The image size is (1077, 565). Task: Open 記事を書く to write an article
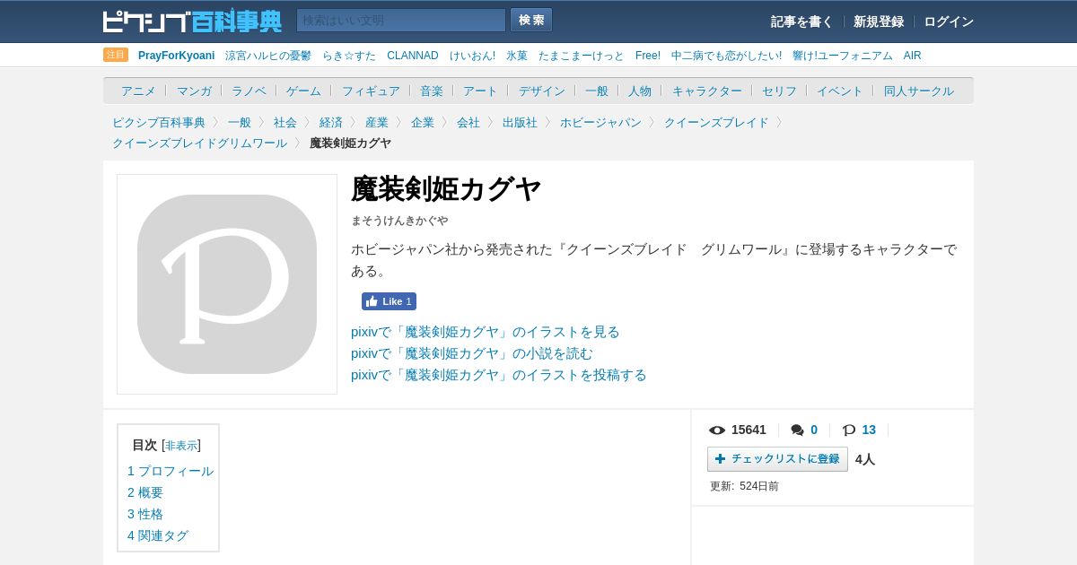coord(801,22)
